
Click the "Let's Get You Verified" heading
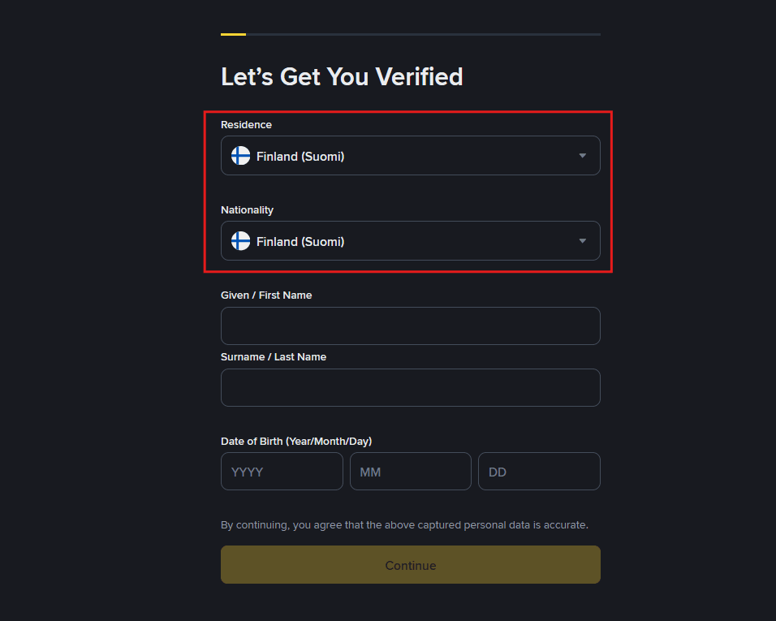pos(342,76)
